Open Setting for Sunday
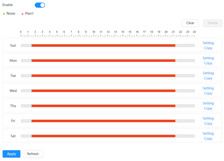 tap(208, 43)
